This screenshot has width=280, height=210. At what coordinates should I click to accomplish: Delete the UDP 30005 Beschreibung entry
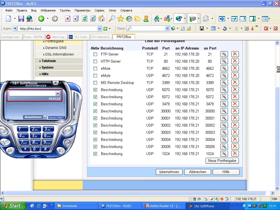pyautogui.click(x=235, y=147)
